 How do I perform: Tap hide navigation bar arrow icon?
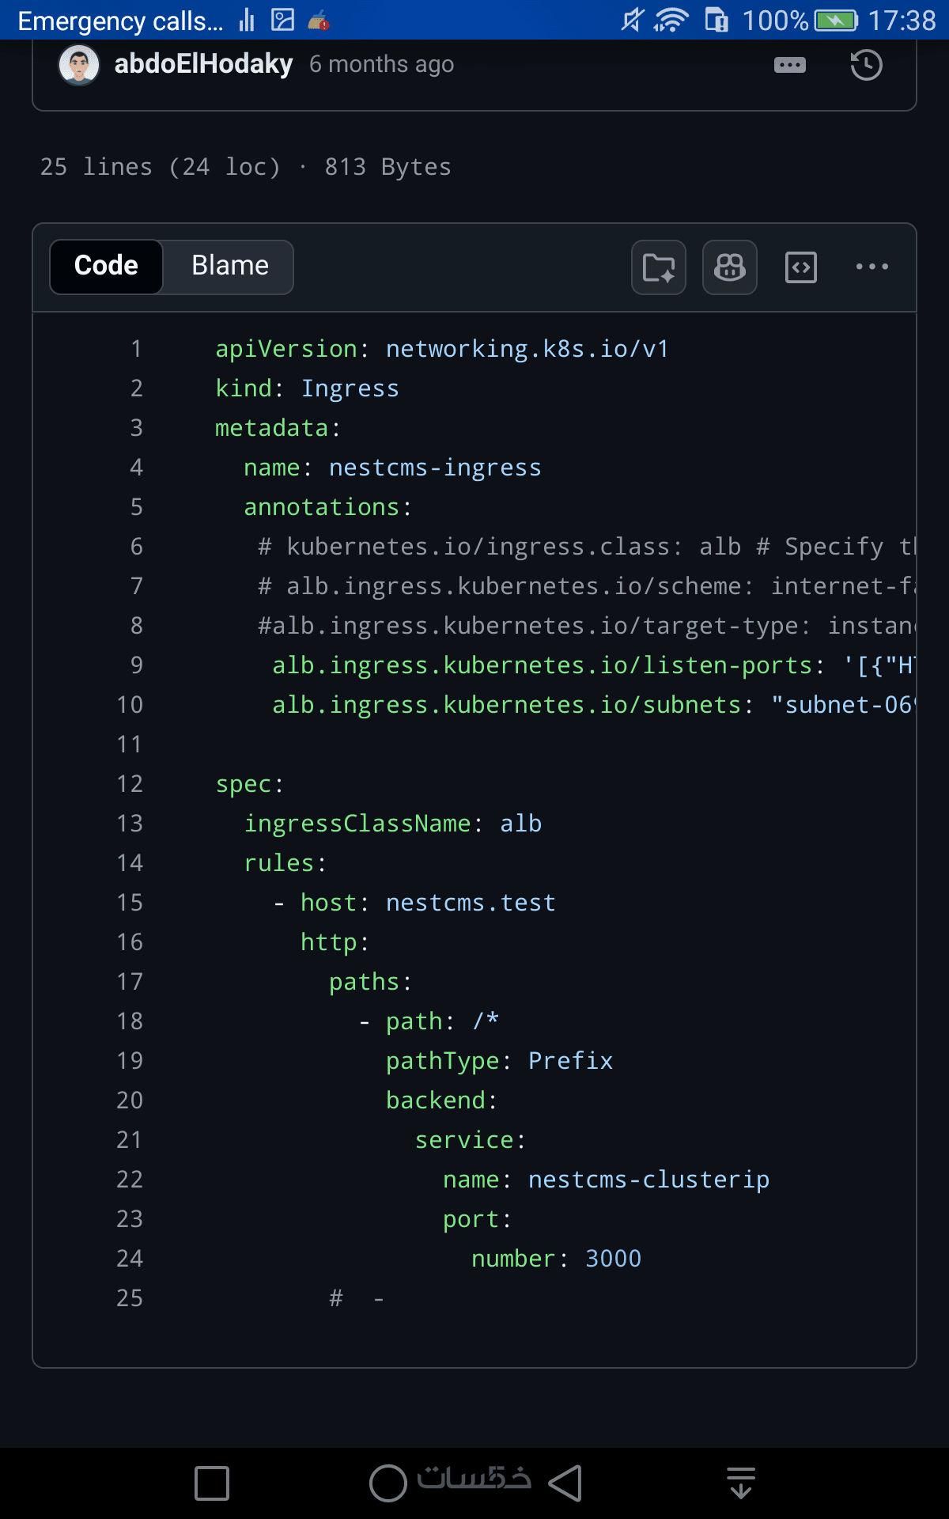coord(740,1483)
